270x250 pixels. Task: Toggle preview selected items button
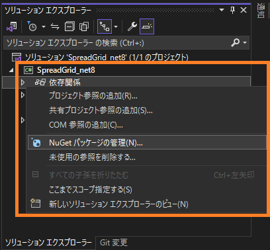point(147,26)
